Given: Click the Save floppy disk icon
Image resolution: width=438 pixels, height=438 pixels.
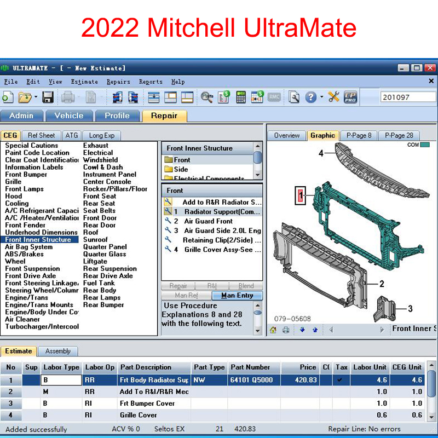Looking at the screenshot, I should click(x=48, y=97).
